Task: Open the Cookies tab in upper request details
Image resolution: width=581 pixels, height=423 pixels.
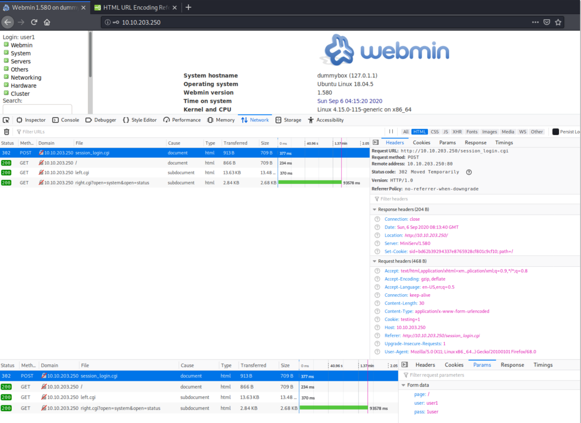Action: (421, 143)
